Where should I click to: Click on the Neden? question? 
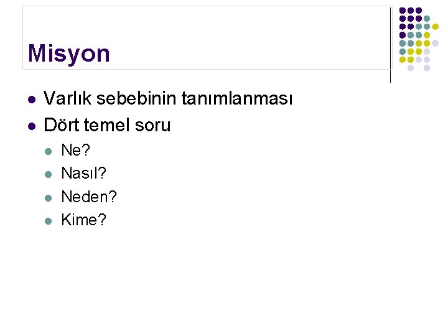89,197
